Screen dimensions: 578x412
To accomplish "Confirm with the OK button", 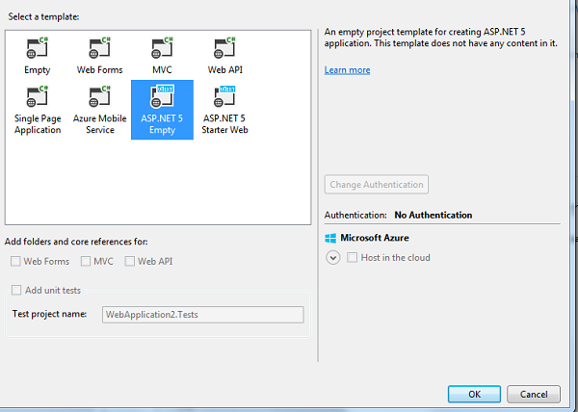I will tap(474, 395).
